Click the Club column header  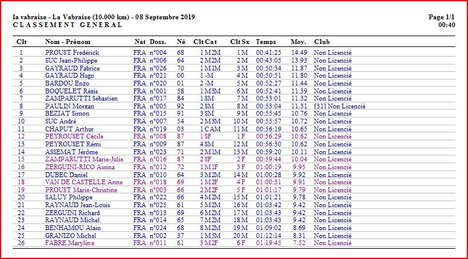(x=322, y=42)
